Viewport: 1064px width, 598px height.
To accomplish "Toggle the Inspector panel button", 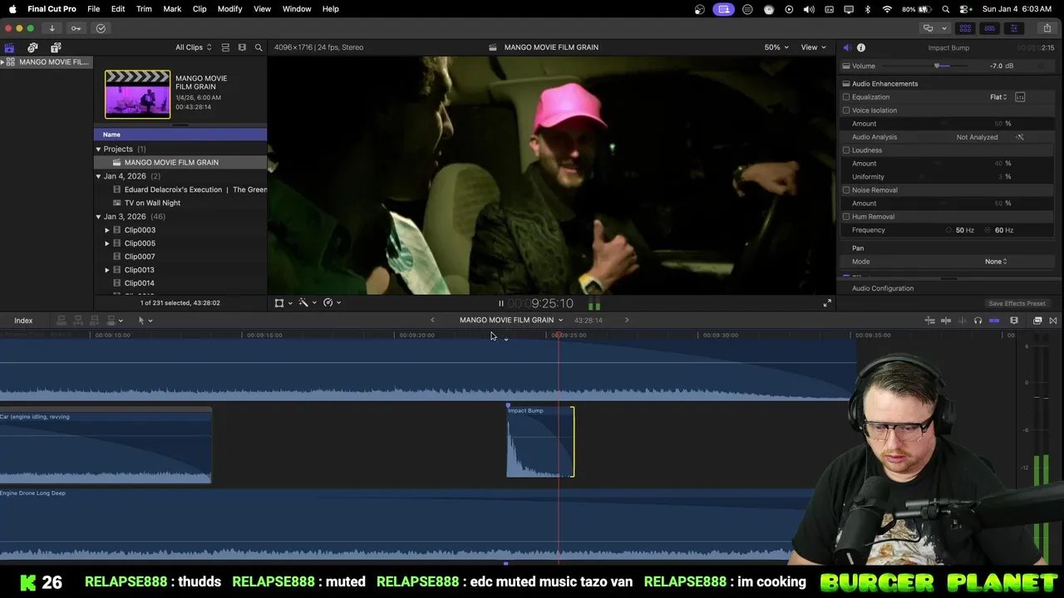I will 1013,28.
